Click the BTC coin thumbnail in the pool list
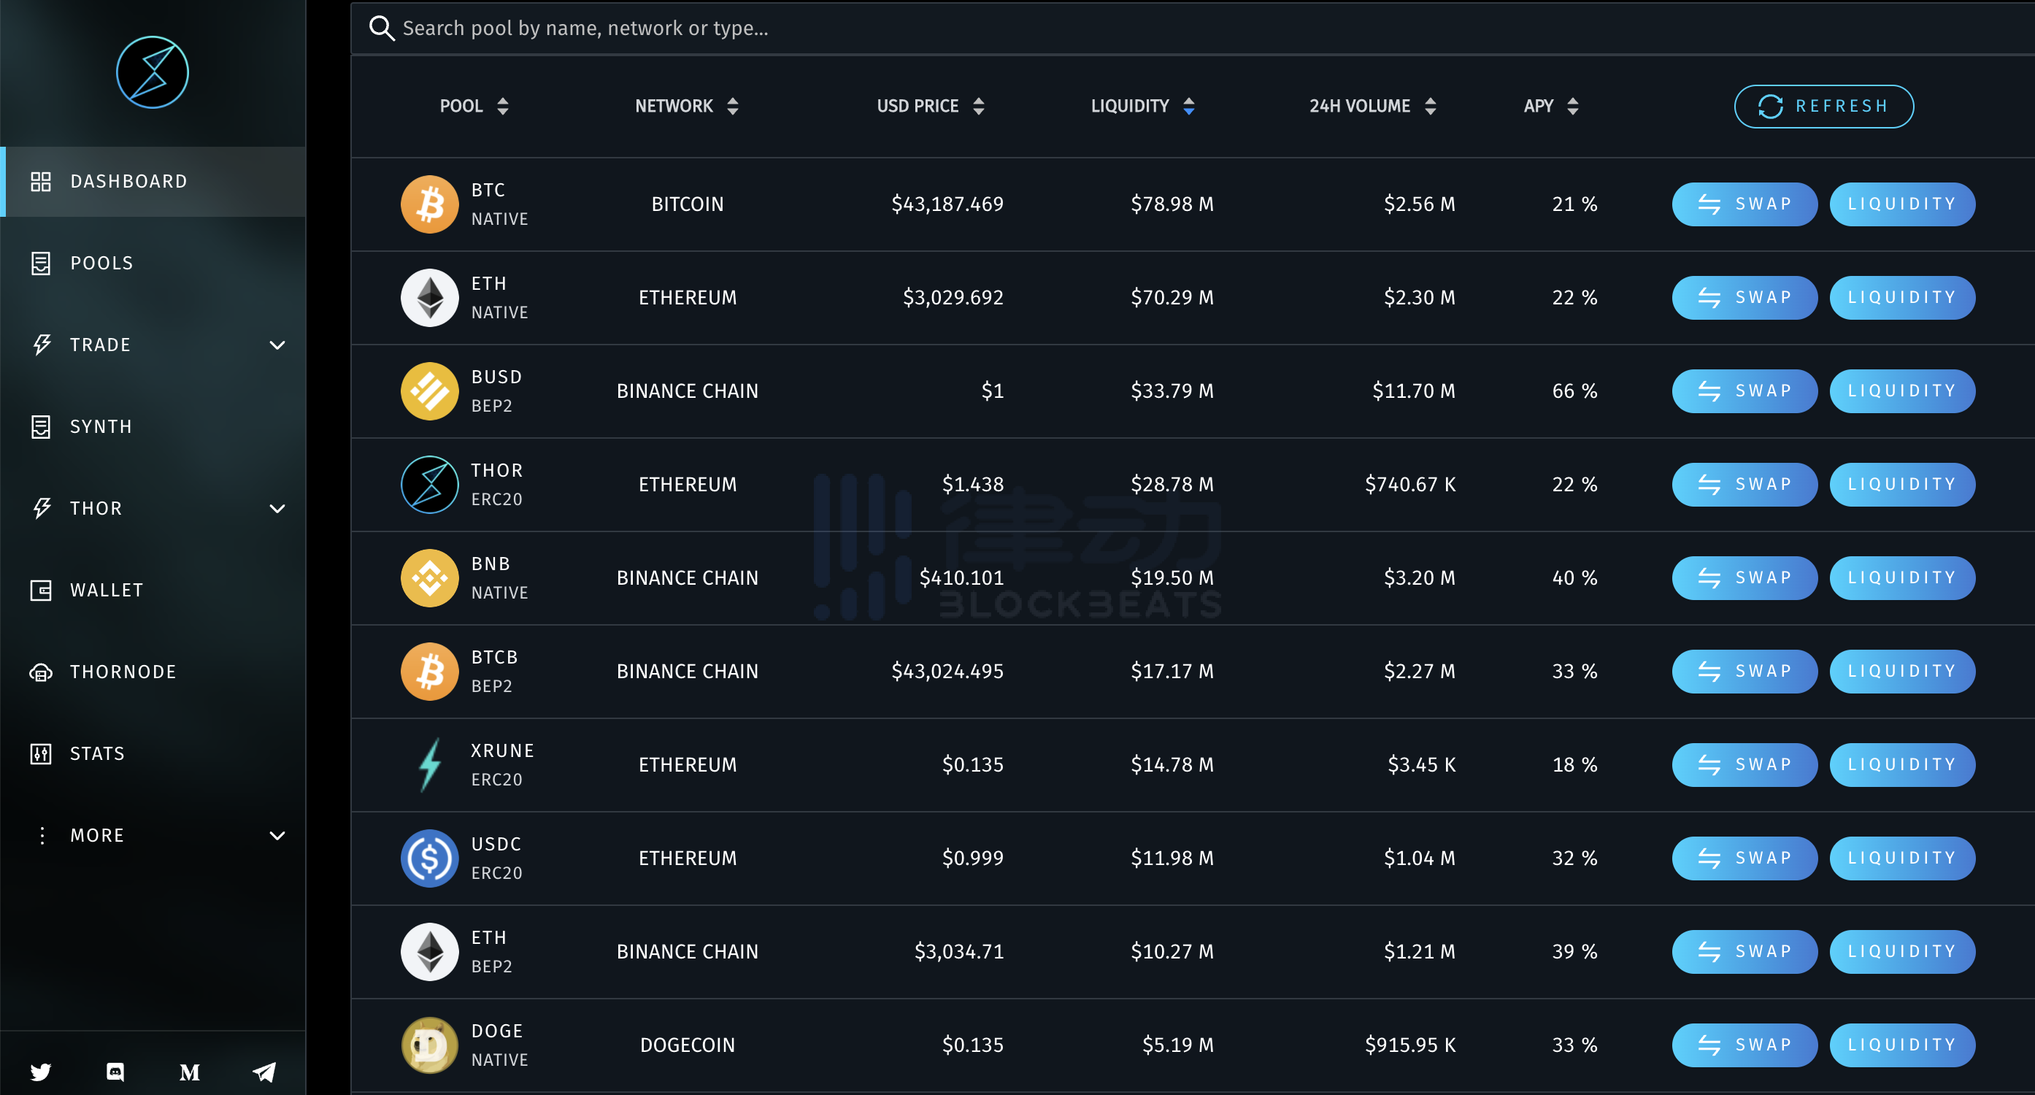This screenshot has height=1095, width=2035. [x=429, y=204]
